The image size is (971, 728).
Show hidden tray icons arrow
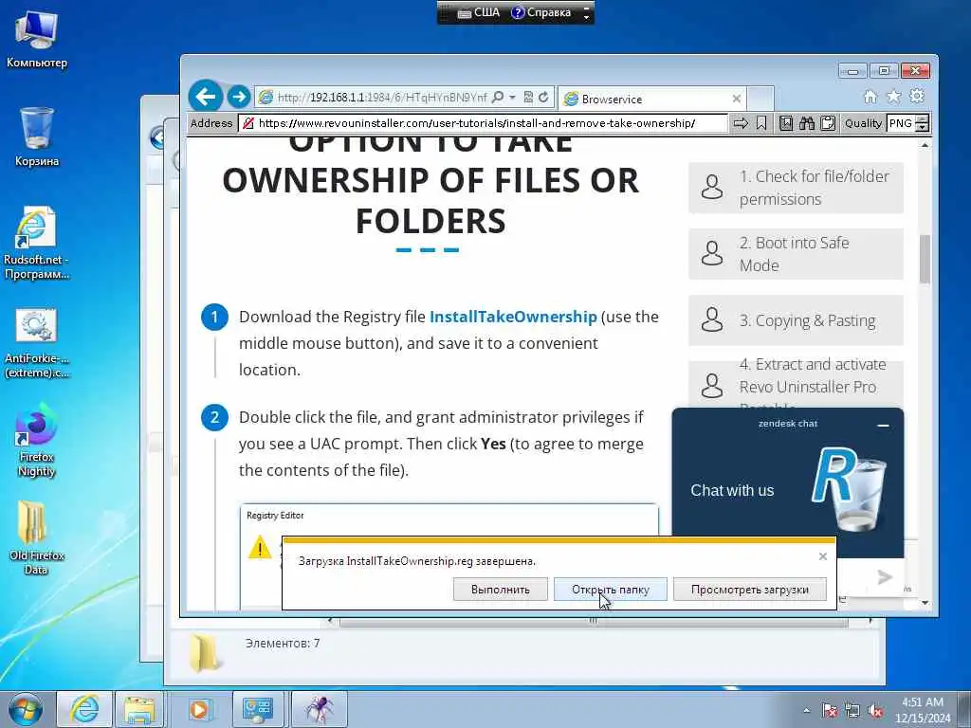pyautogui.click(x=806, y=711)
